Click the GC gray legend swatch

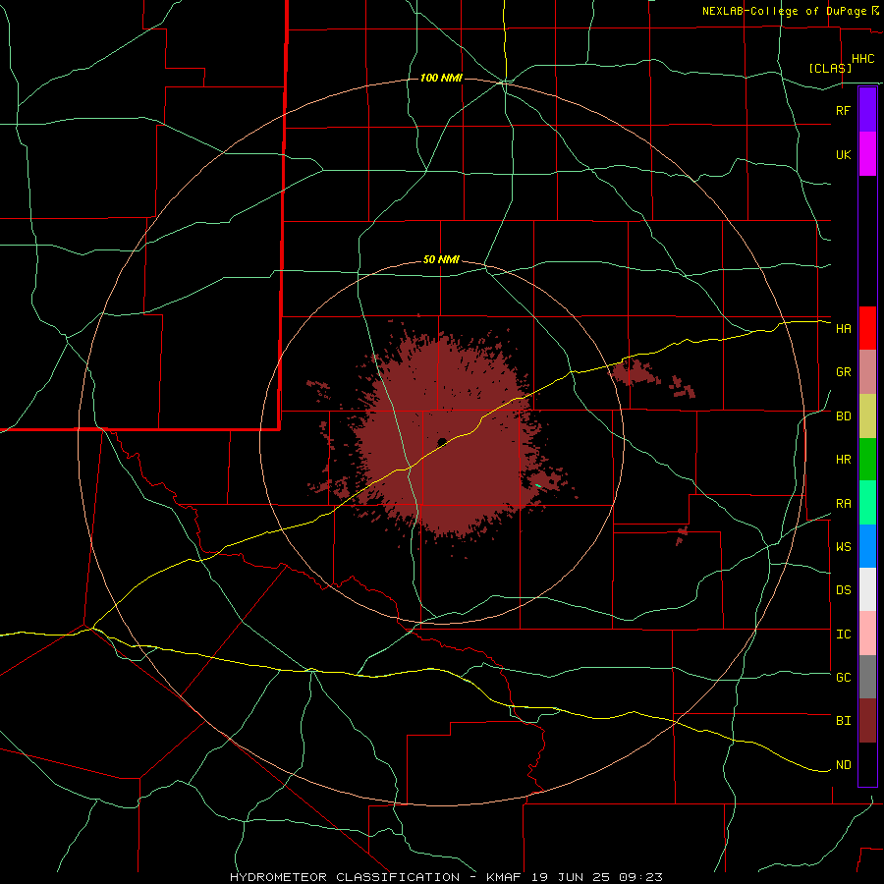(x=867, y=677)
